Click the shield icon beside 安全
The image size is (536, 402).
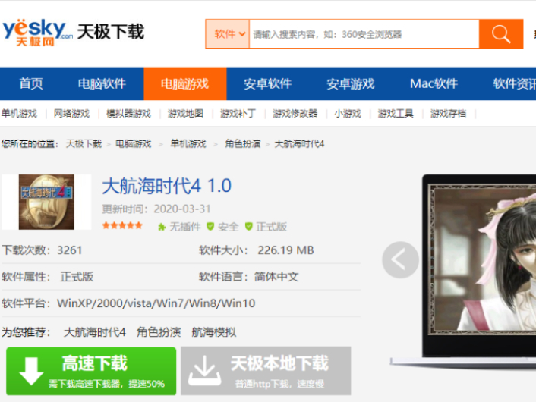(210, 226)
